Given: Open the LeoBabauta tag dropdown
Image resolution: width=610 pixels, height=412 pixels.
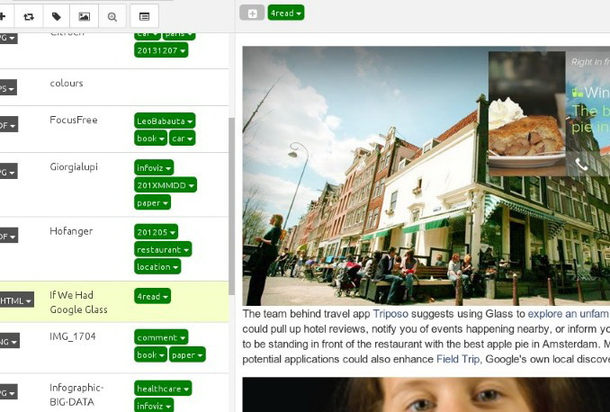Looking at the screenshot, I should click(165, 121).
